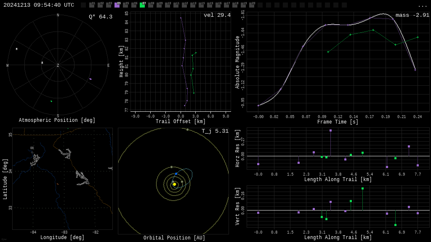Click the mass -2.91 label

coord(412,15)
